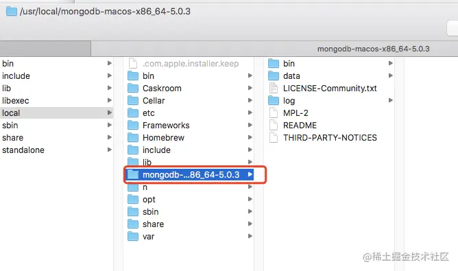Select the sbin row in the first column
This screenshot has height=271, width=458.
click(x=57, y=126)
